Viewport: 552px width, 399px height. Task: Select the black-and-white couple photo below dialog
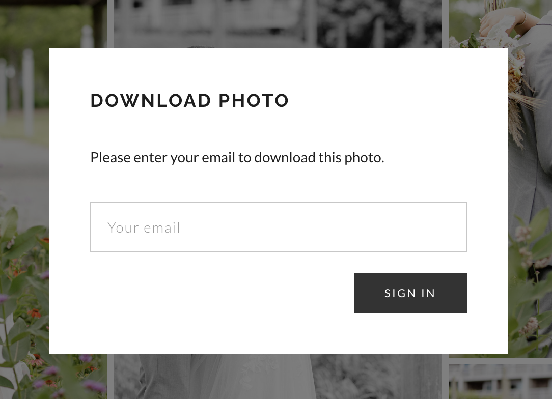click(x=278, y=377)
